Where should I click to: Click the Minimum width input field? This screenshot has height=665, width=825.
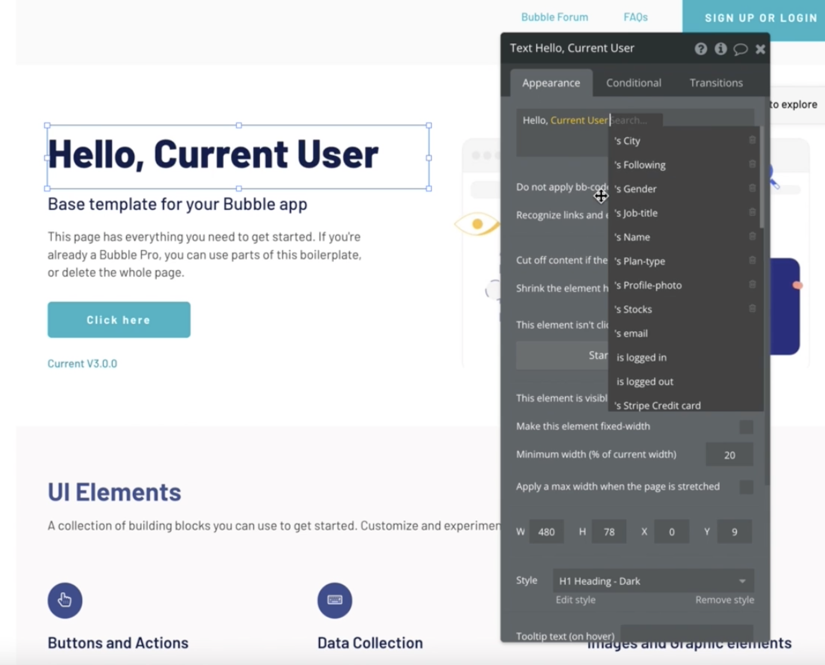coord(729,455)
